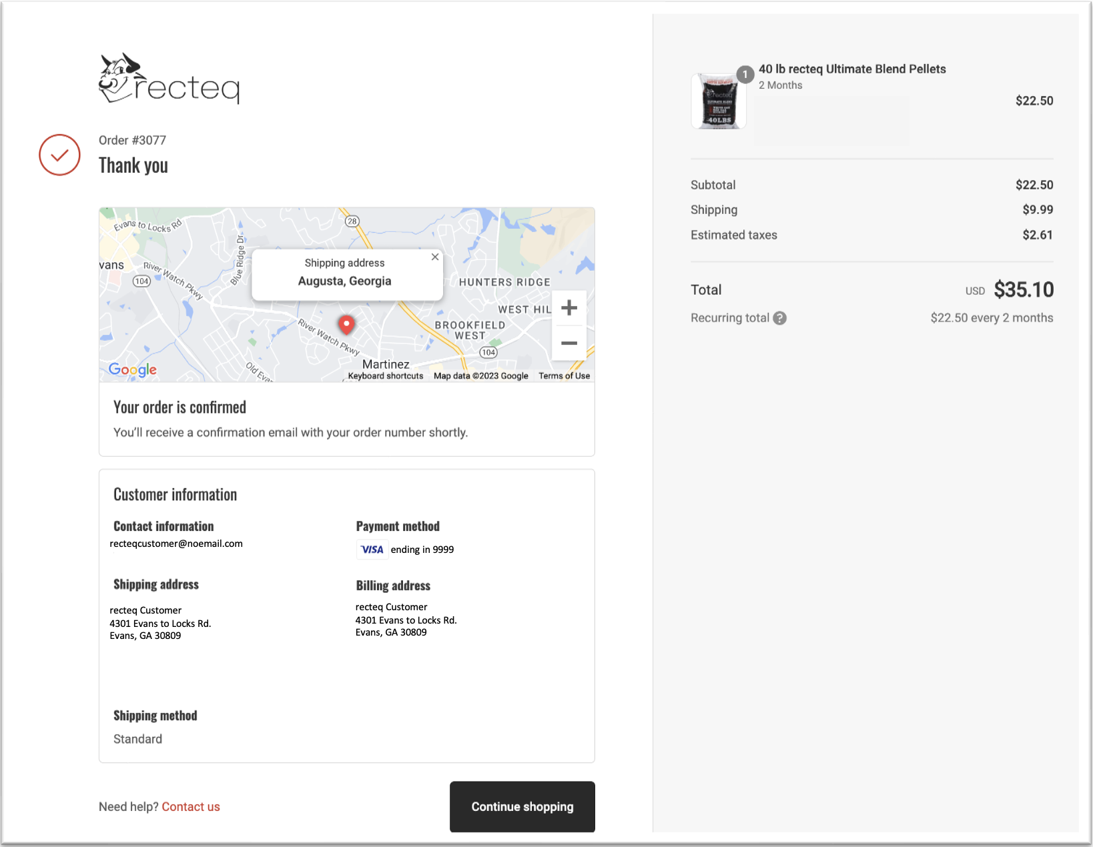Click the '2 Months' subscription text

(x=780, y=85)
